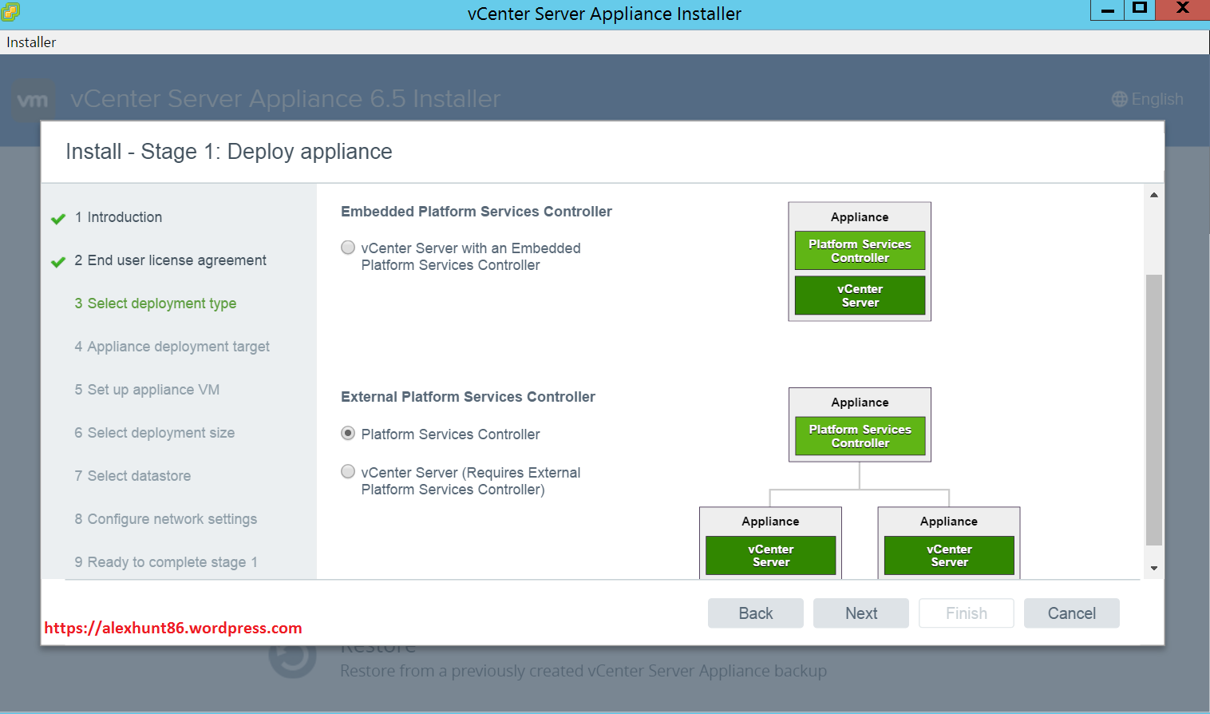Click the globe icon beside English
This screenshot has height=714, width=1210.
click(x=1120, y=99)
